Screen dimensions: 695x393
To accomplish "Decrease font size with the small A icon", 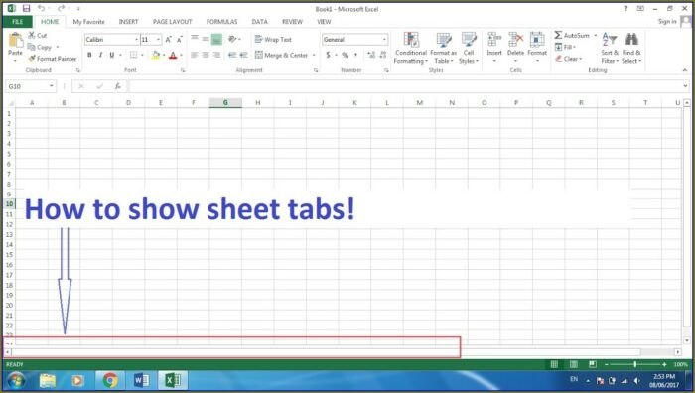I will click(x=179, y=40).
